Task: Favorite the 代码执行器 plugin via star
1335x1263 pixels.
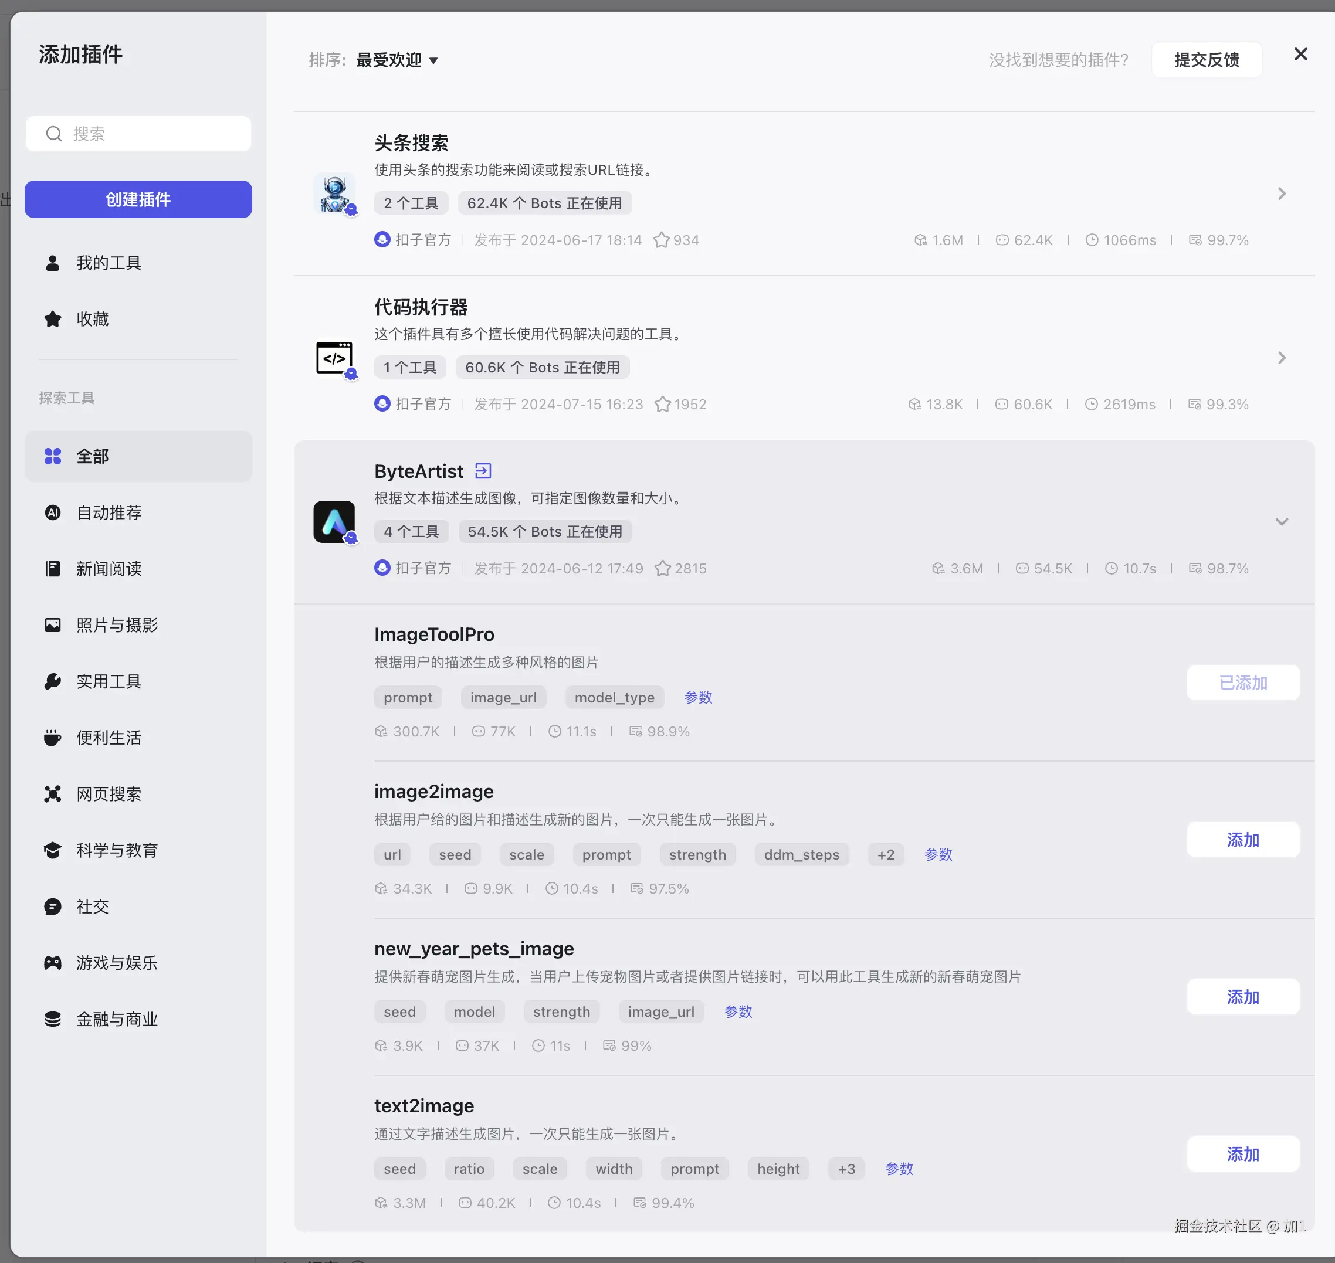Action: coord(663,404)
